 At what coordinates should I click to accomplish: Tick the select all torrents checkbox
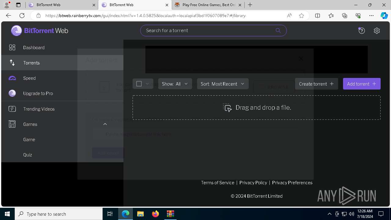tap(139, 84)
